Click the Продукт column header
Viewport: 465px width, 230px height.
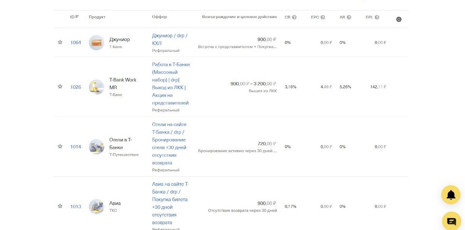click(97, 17)
